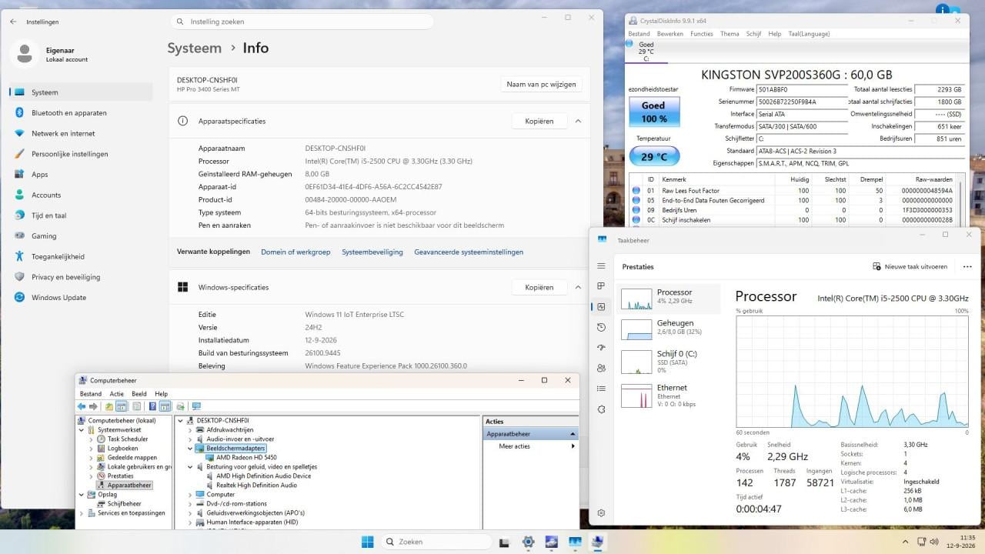The image size is (985, 554).
Task: Click Naam van pc wijzigen button
Action: pos(541,84)
